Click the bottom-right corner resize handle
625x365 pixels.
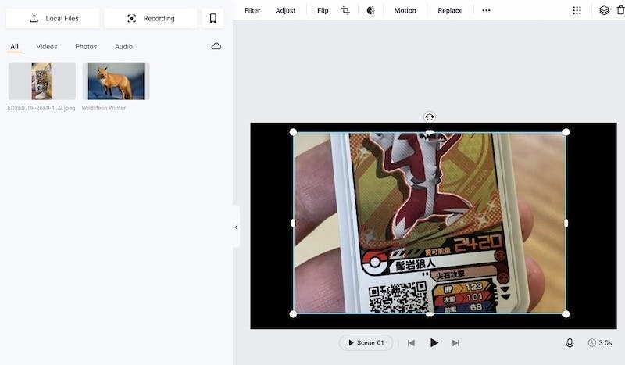click(566, 314)
